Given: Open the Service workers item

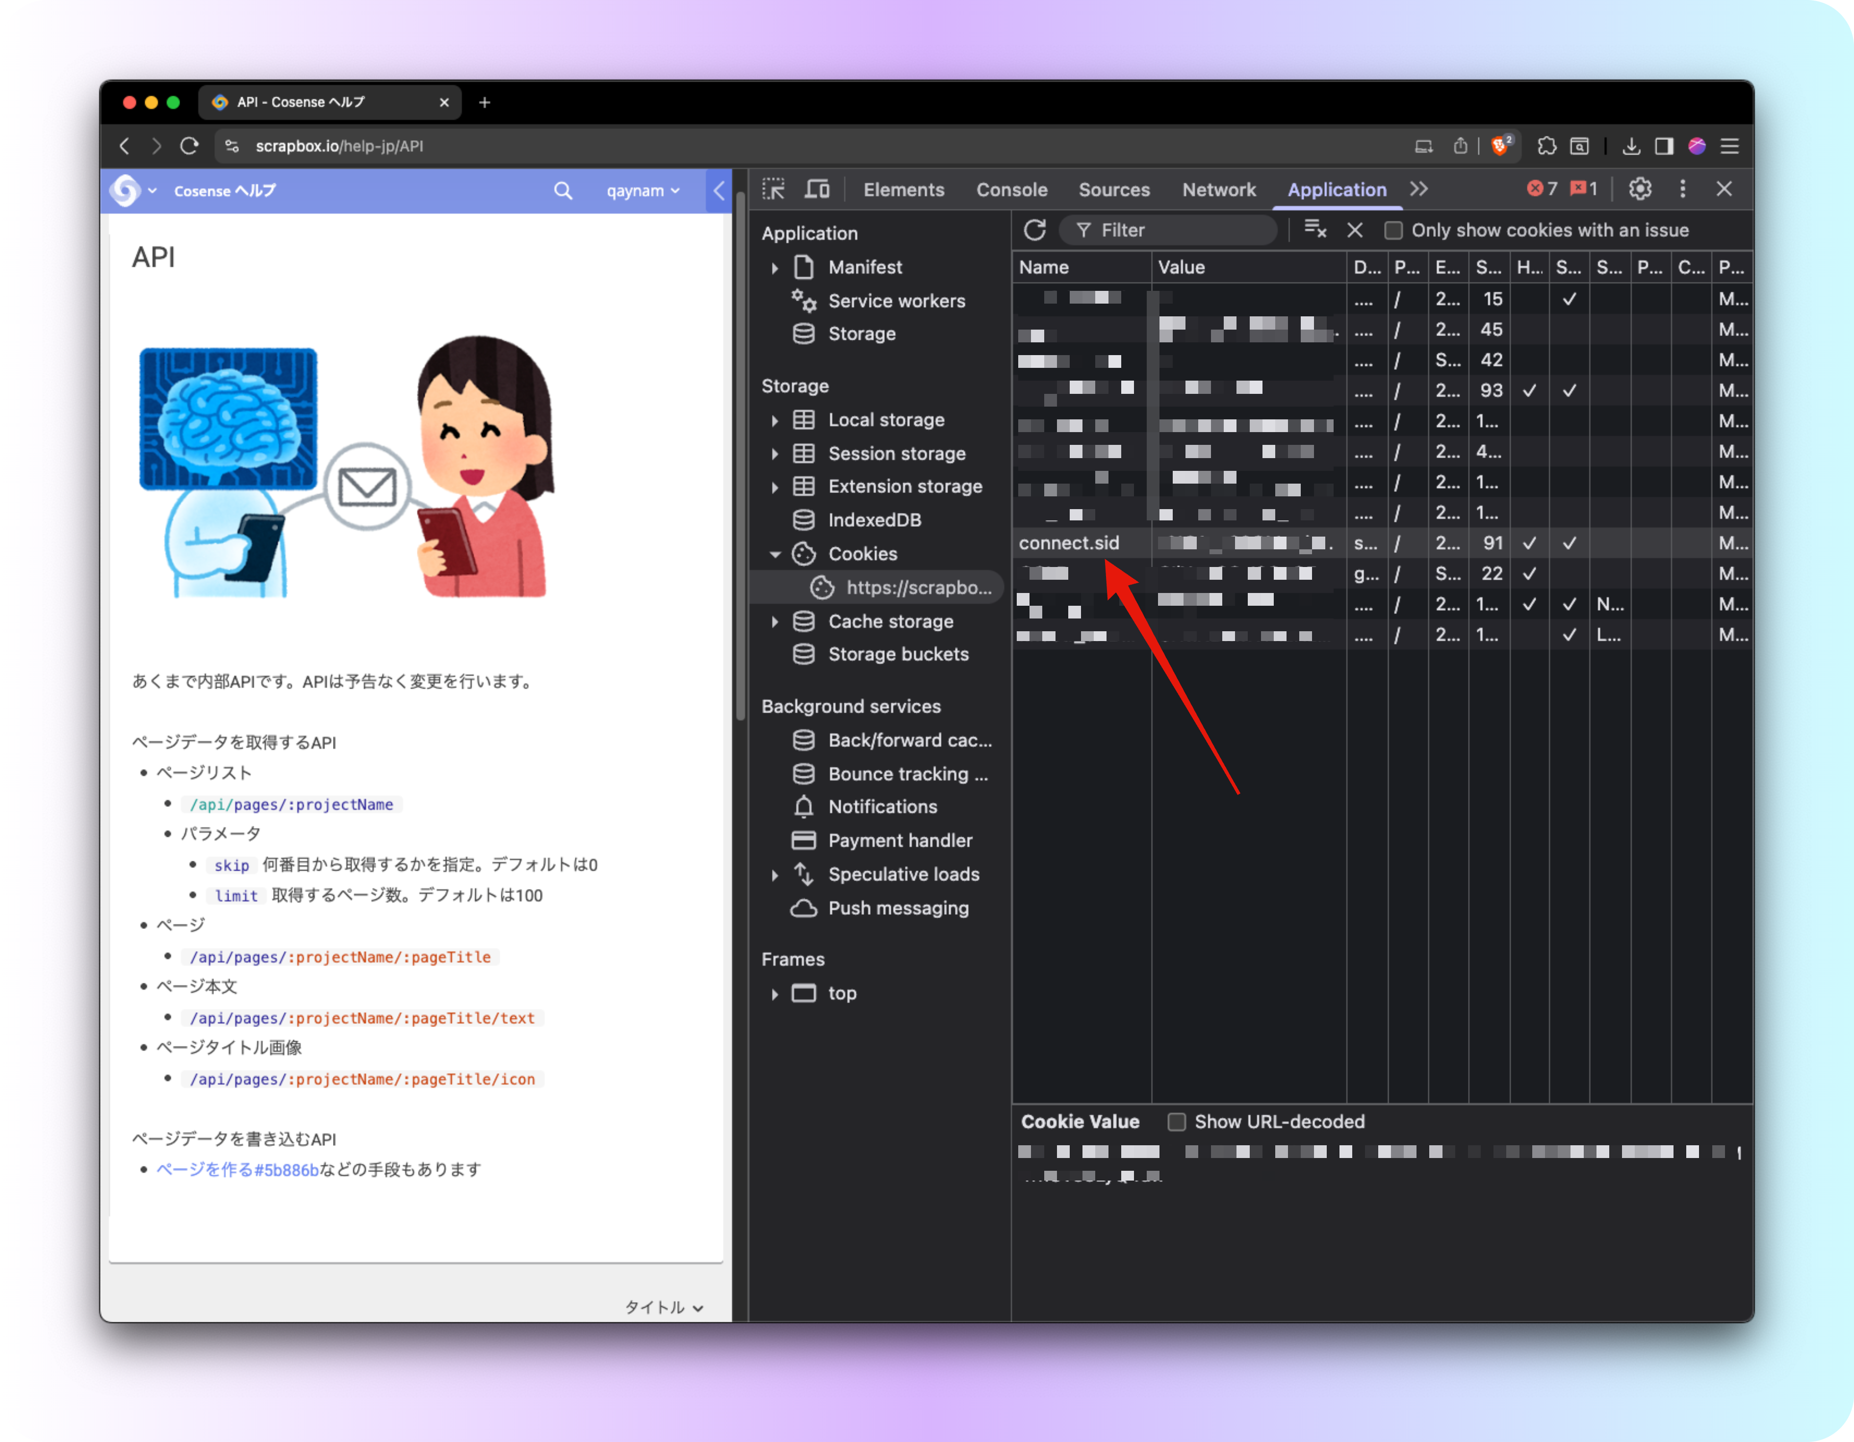Looking at the screenshot, I should point(897,301).
